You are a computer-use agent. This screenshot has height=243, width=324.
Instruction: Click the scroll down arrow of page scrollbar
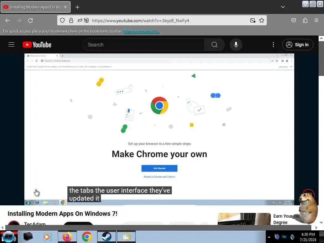tap(321, 222)
